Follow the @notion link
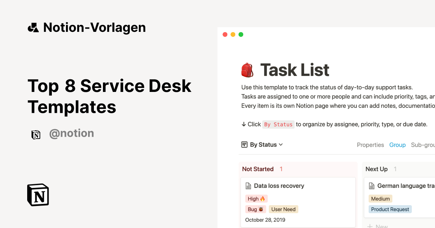This screenshot has width=435, height=228. click(71, 134)
